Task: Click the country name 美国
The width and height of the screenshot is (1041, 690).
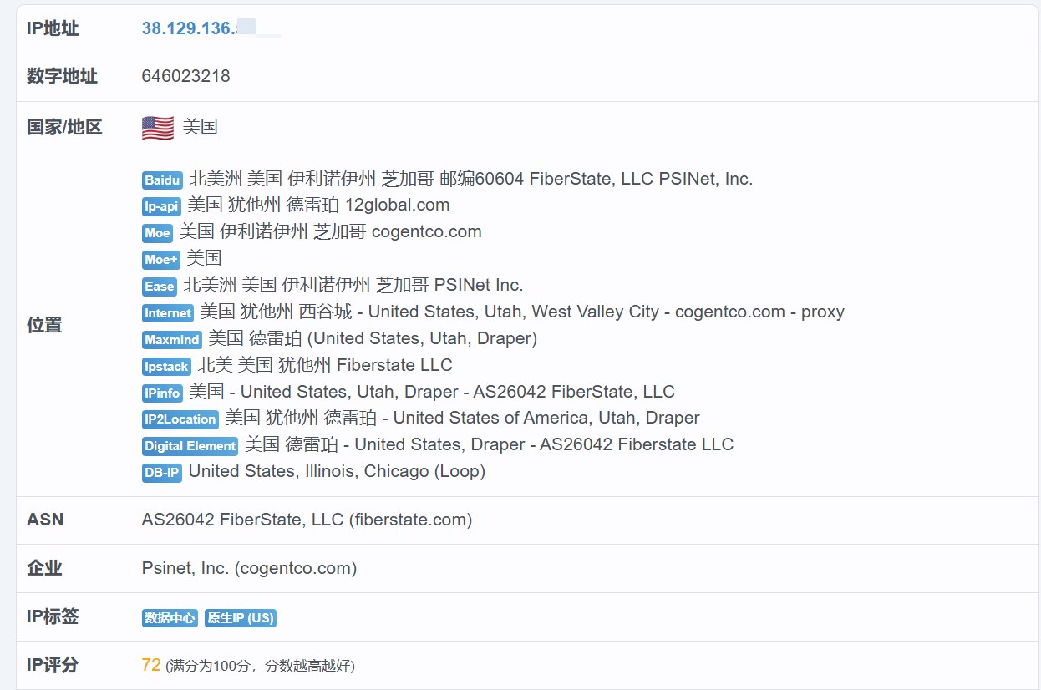Action: [201, 127]
